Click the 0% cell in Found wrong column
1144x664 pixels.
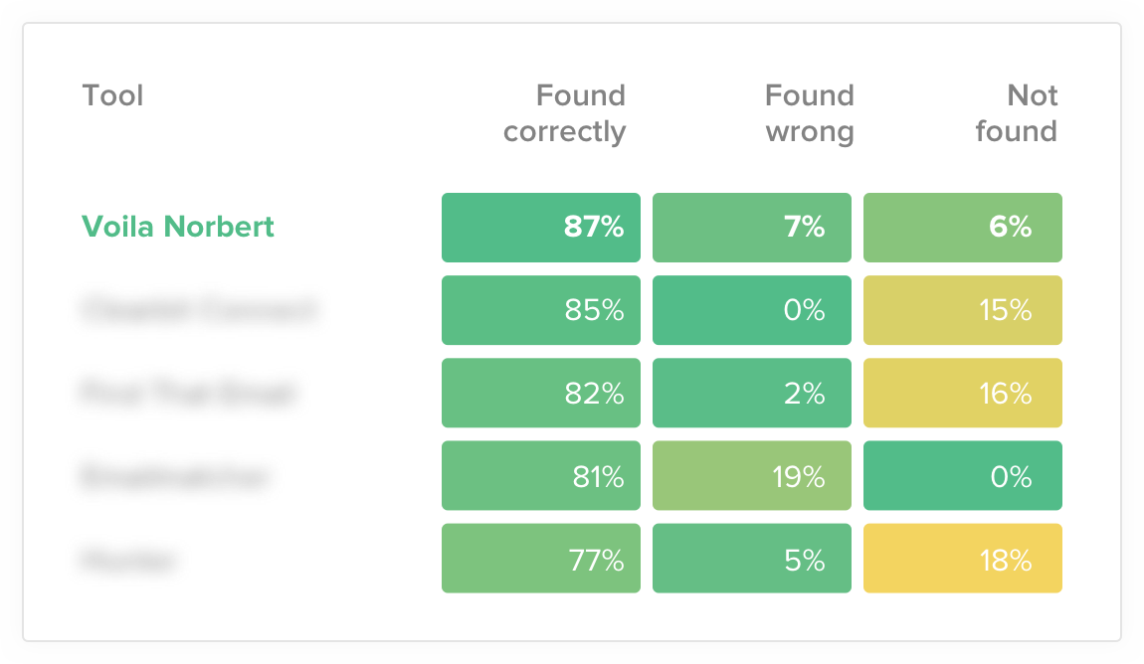(x=752, y=310)
